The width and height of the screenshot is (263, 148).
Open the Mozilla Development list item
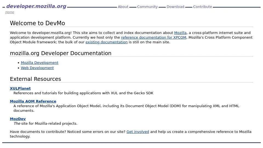pyautogui.click(x=39, y=63)
